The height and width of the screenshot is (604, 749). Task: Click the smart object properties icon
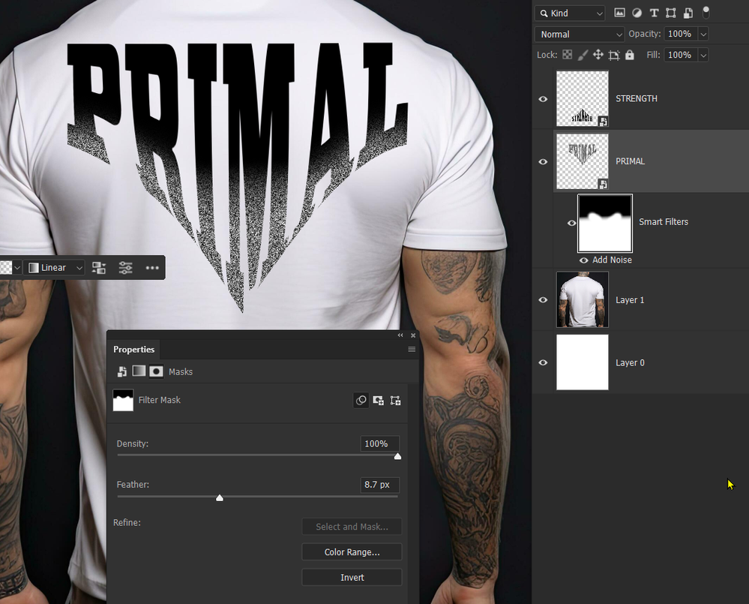[x=121, y=371]
